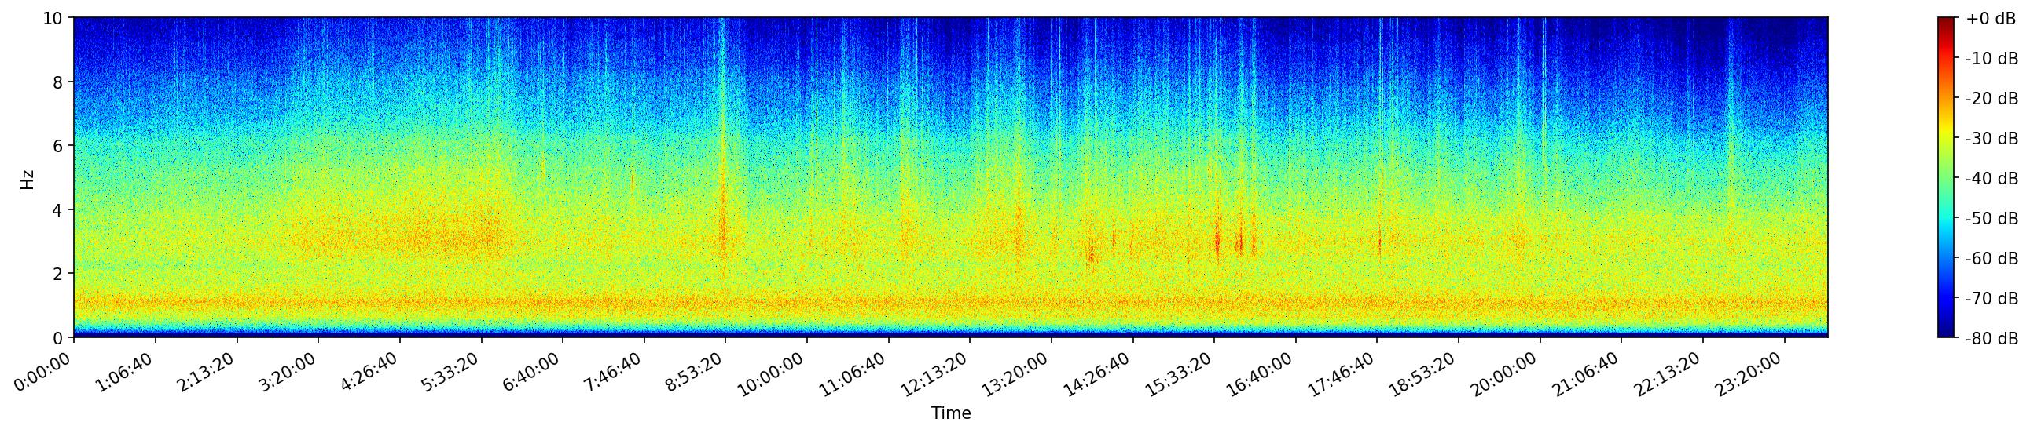
Task: Click the "Hz" y-axis title
Action: [x=28, y=177]
